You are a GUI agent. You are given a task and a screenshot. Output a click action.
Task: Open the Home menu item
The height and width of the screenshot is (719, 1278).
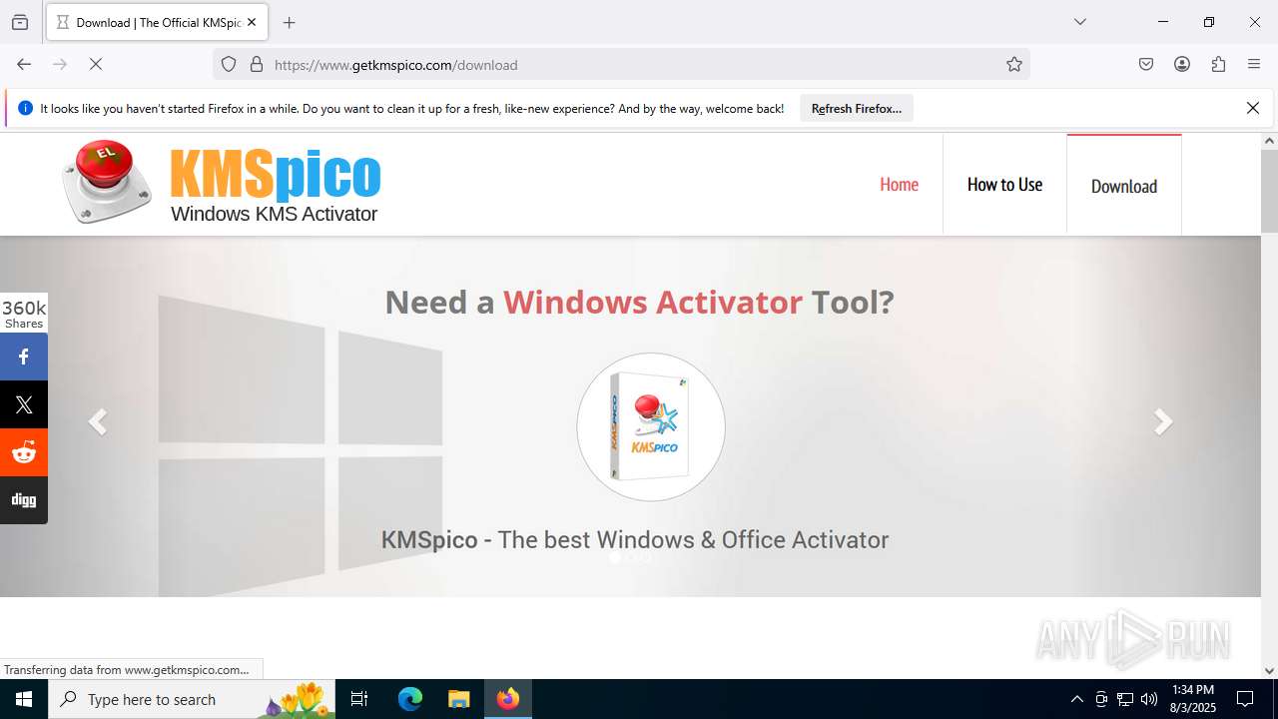(899, 185)
